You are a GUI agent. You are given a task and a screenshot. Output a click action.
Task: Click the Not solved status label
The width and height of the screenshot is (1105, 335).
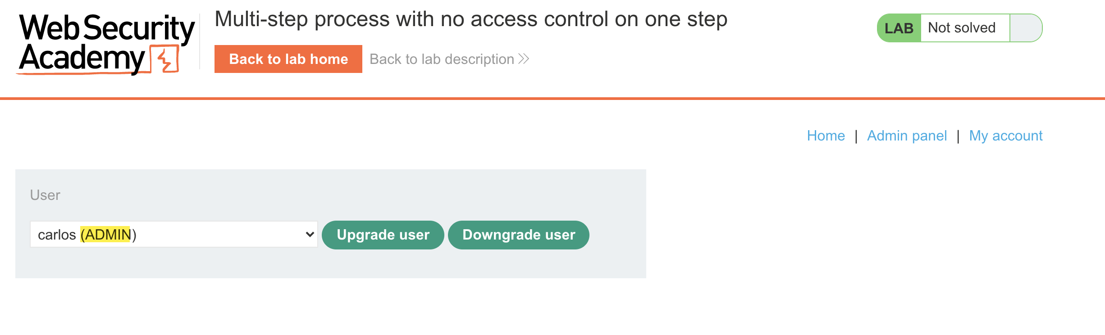click(962, 28)
